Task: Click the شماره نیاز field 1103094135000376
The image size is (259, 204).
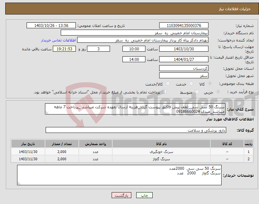Action: click(184, 26)
